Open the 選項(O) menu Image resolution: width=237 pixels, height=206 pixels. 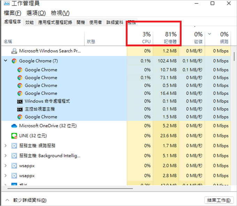point(36,13)
